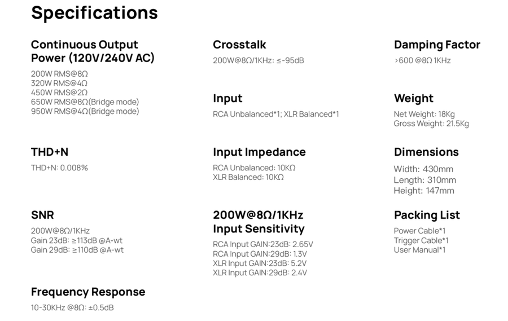Screen dimensions: 508x321
Task: Click the Continuous Output Power heading
Action: [93, 51]
